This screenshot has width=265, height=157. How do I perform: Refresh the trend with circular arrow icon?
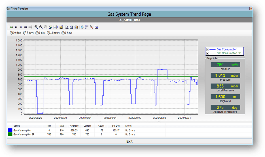tap(50, 27)
